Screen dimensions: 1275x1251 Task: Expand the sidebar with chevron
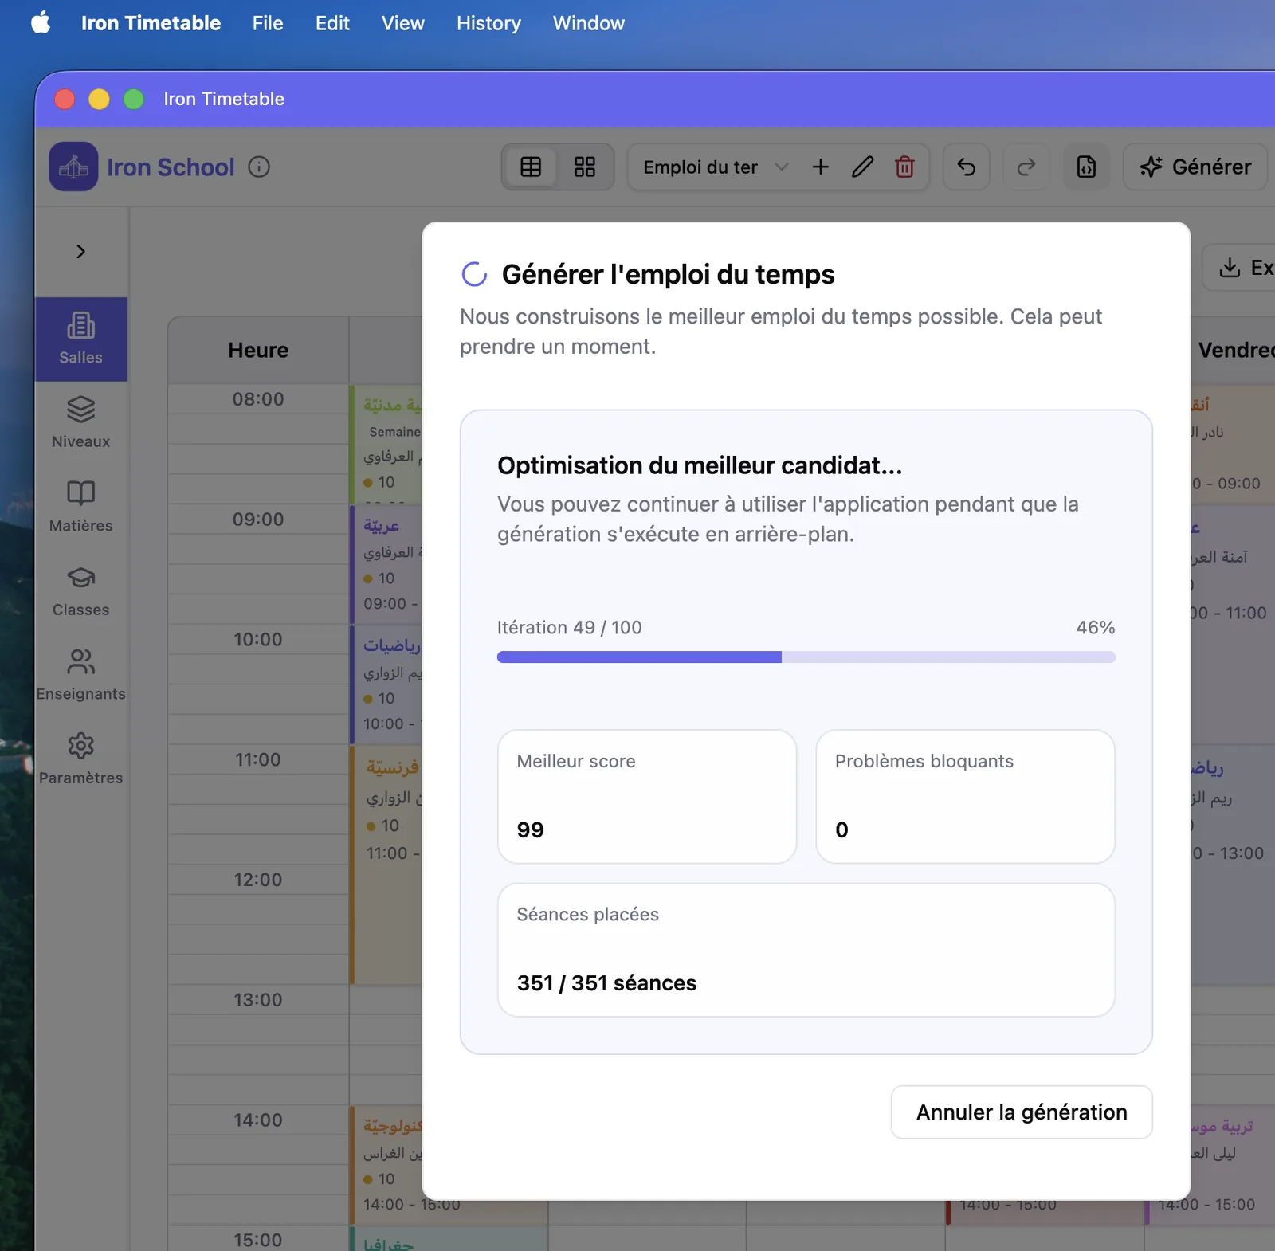point(80,252)
